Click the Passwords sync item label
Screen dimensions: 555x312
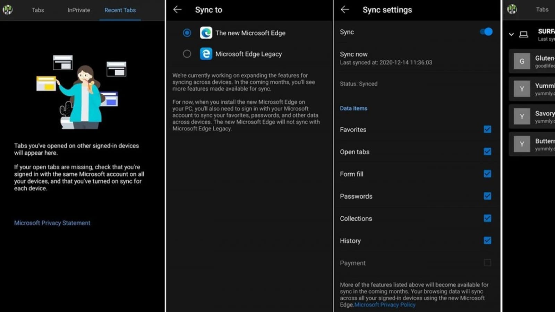coord(356,196)
